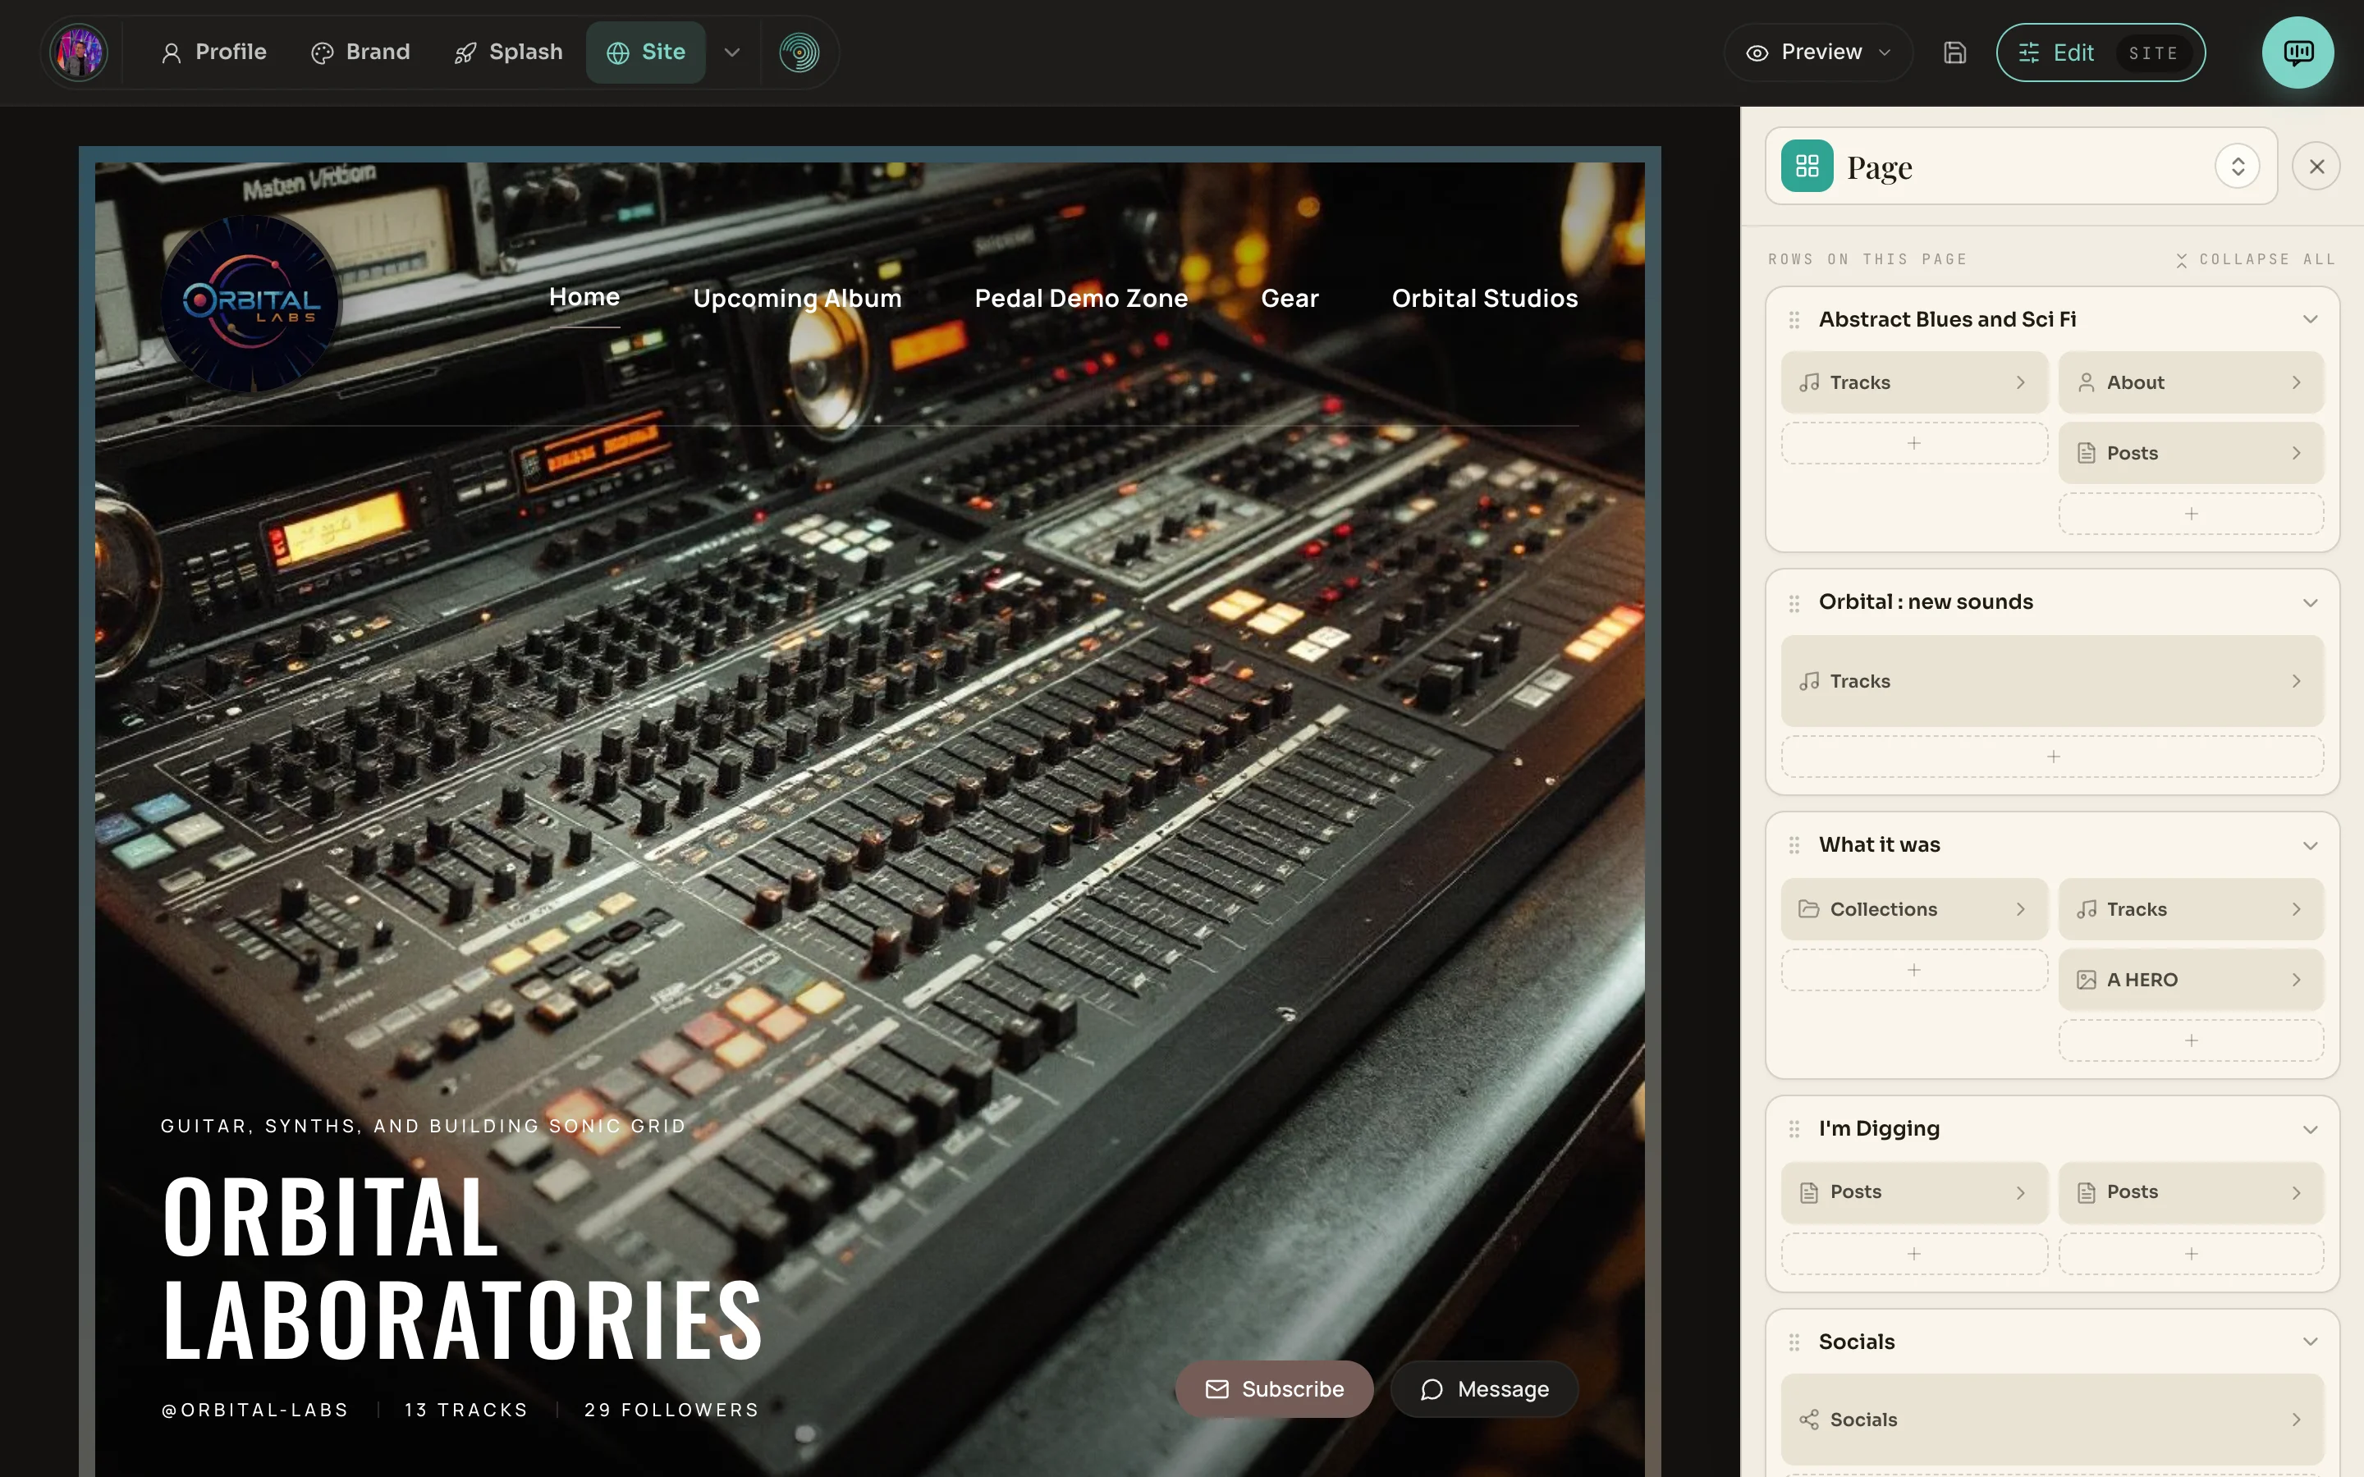Click the ORBITAL LABORATORIES heading
Image resolution: width=2364 pixels, height=1477 pixels.
coord(463,1268)
